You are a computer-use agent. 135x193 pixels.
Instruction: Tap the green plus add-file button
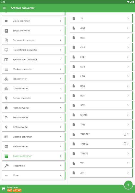tap(128, 185)
